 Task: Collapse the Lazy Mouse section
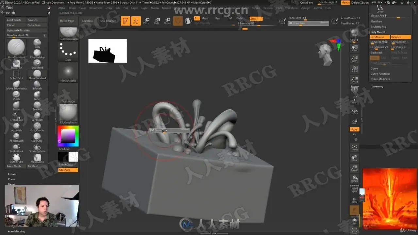pyautogui.click(x=378, y=32)
